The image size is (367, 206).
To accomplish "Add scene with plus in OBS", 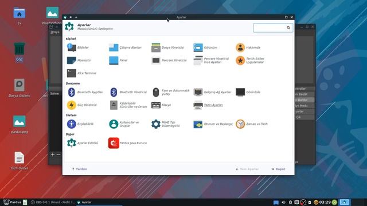I will pyautogui.click(x=53, y=154).
